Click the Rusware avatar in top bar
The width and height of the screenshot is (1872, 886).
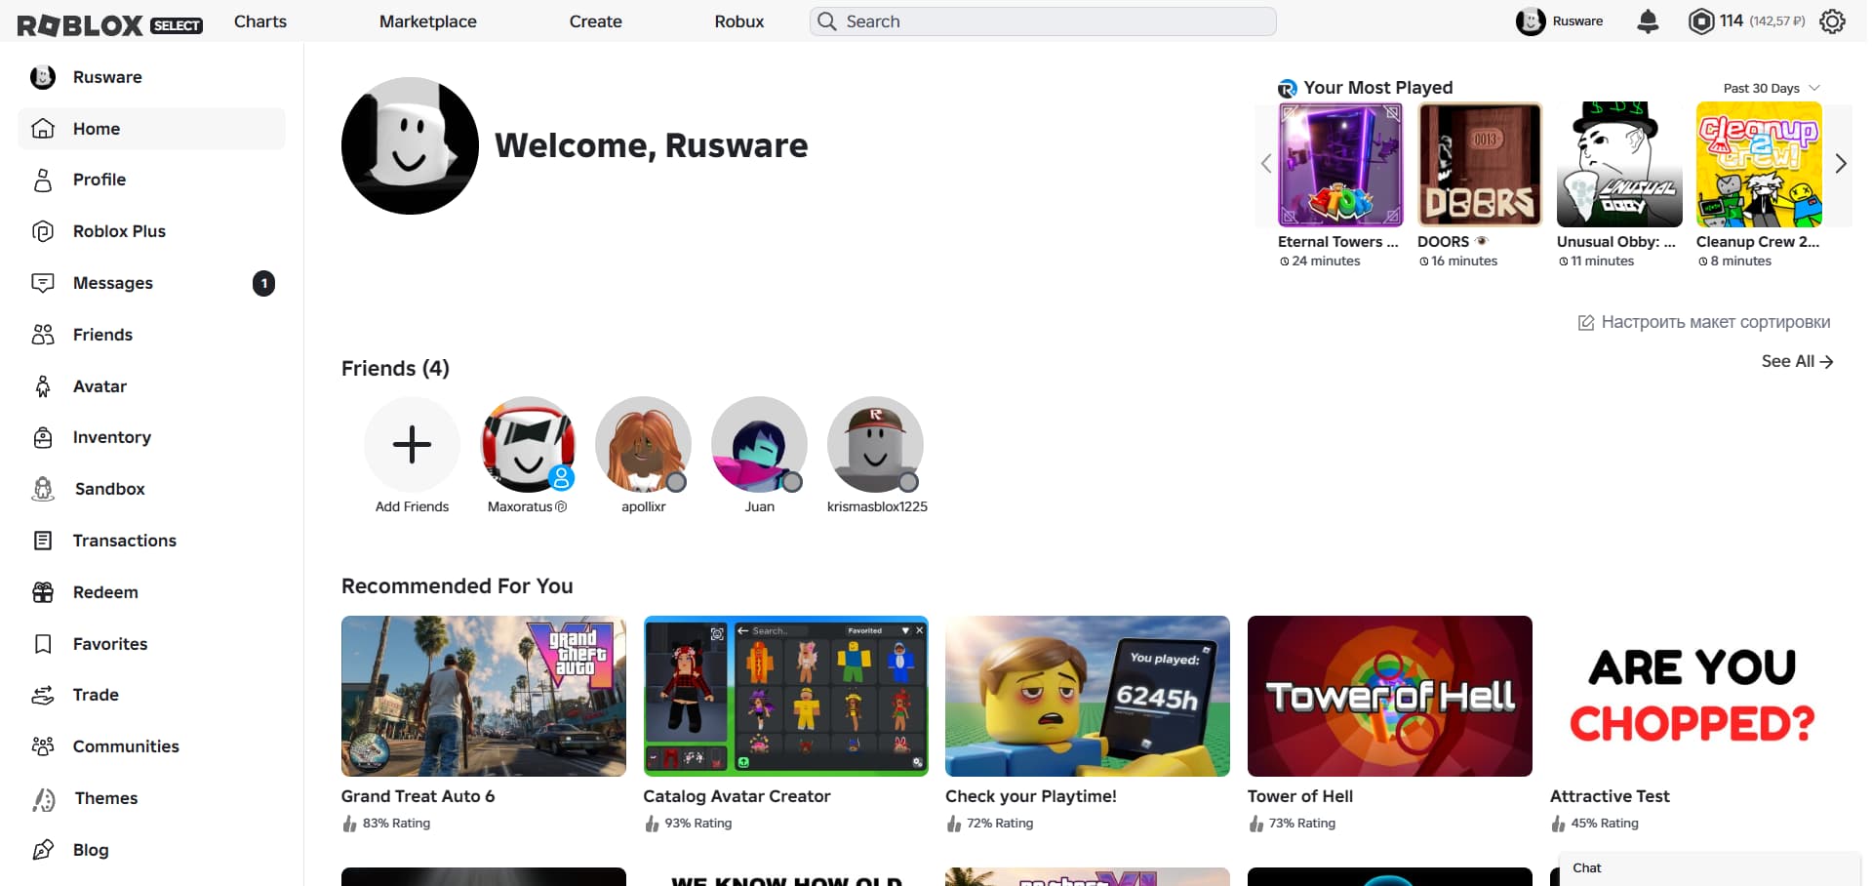(1531, 21)
